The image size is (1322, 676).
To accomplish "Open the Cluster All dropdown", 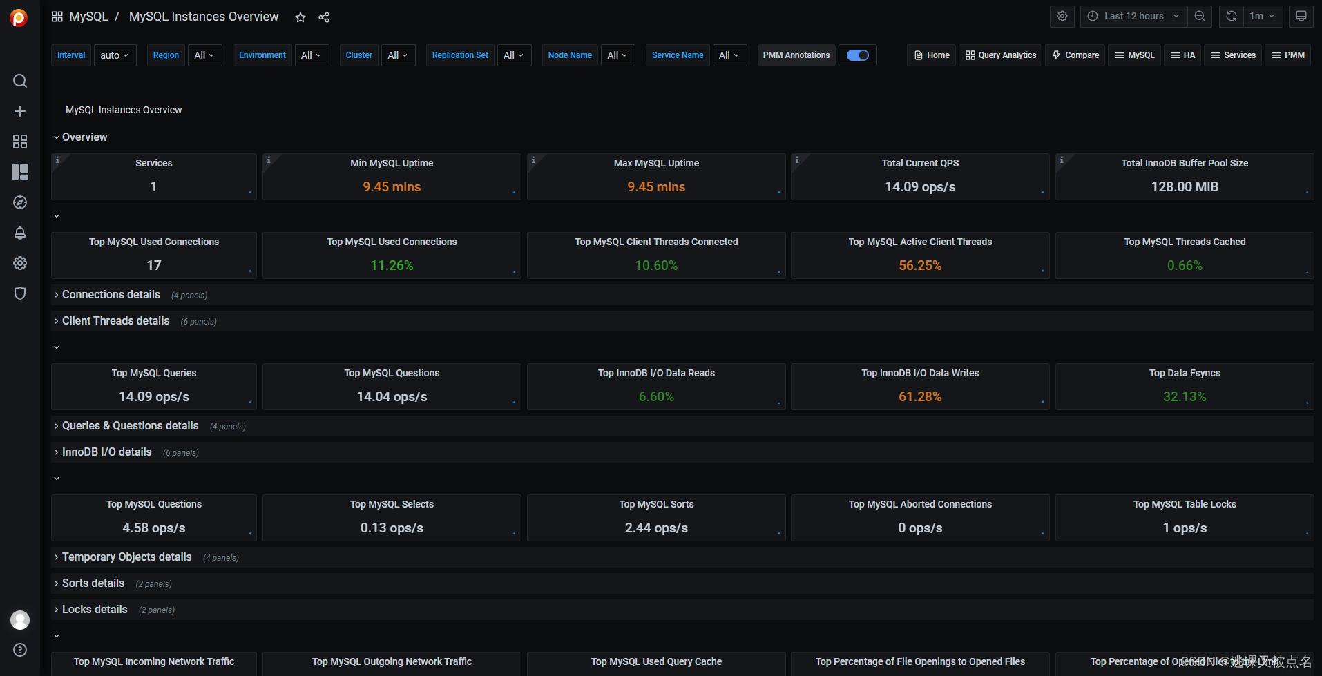I will [398, 55].
